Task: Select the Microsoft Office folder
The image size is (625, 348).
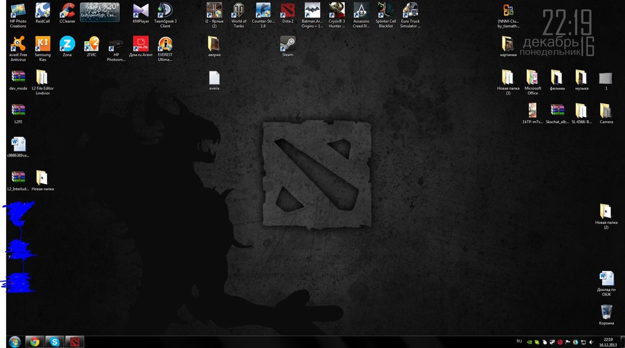Action: coord(532,78)
